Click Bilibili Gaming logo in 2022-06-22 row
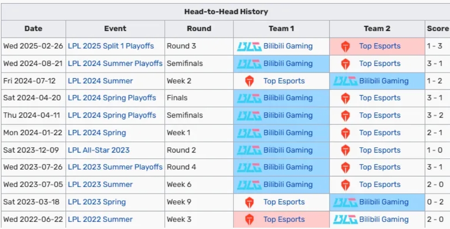The width and height of the screenshot is (450, 229). (x=345, y=220)
